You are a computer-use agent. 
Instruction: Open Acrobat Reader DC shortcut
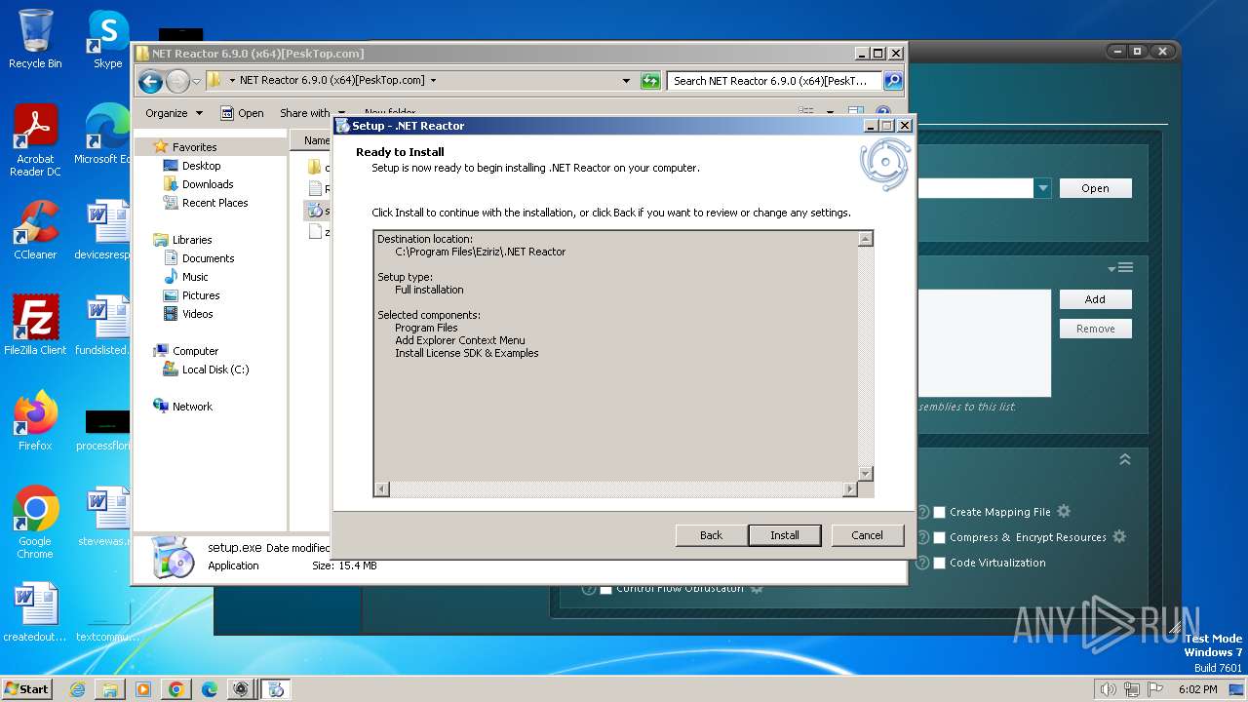(x=35, y=140)
